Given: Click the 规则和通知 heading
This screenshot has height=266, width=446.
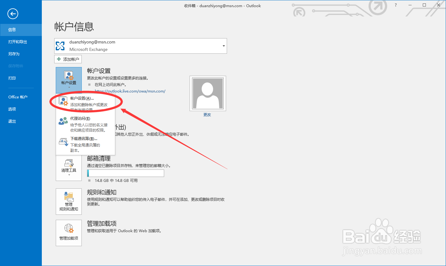Looking at the screenshot, I should coord(102,192).
